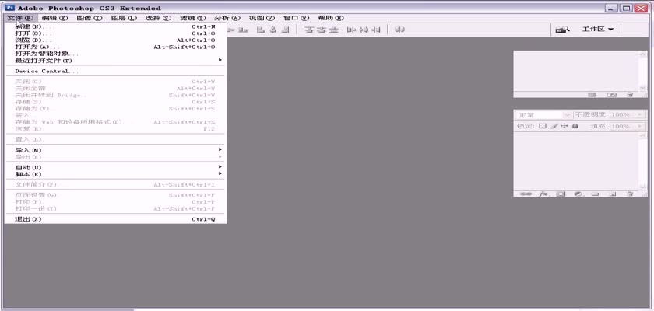Click the Ps icon in the title bar
The height and width of the screenshot is (311, 654).
tap(10, 8)
